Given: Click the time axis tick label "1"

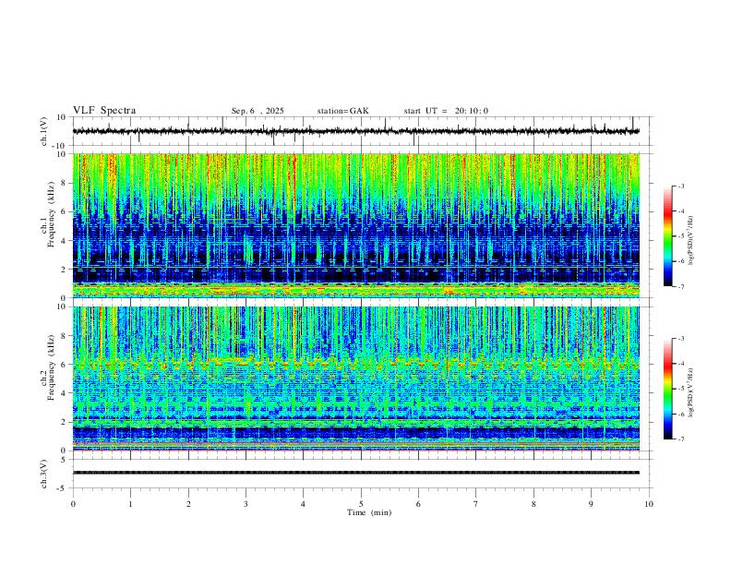Looking at the screenshot, I should coord(130,504).
